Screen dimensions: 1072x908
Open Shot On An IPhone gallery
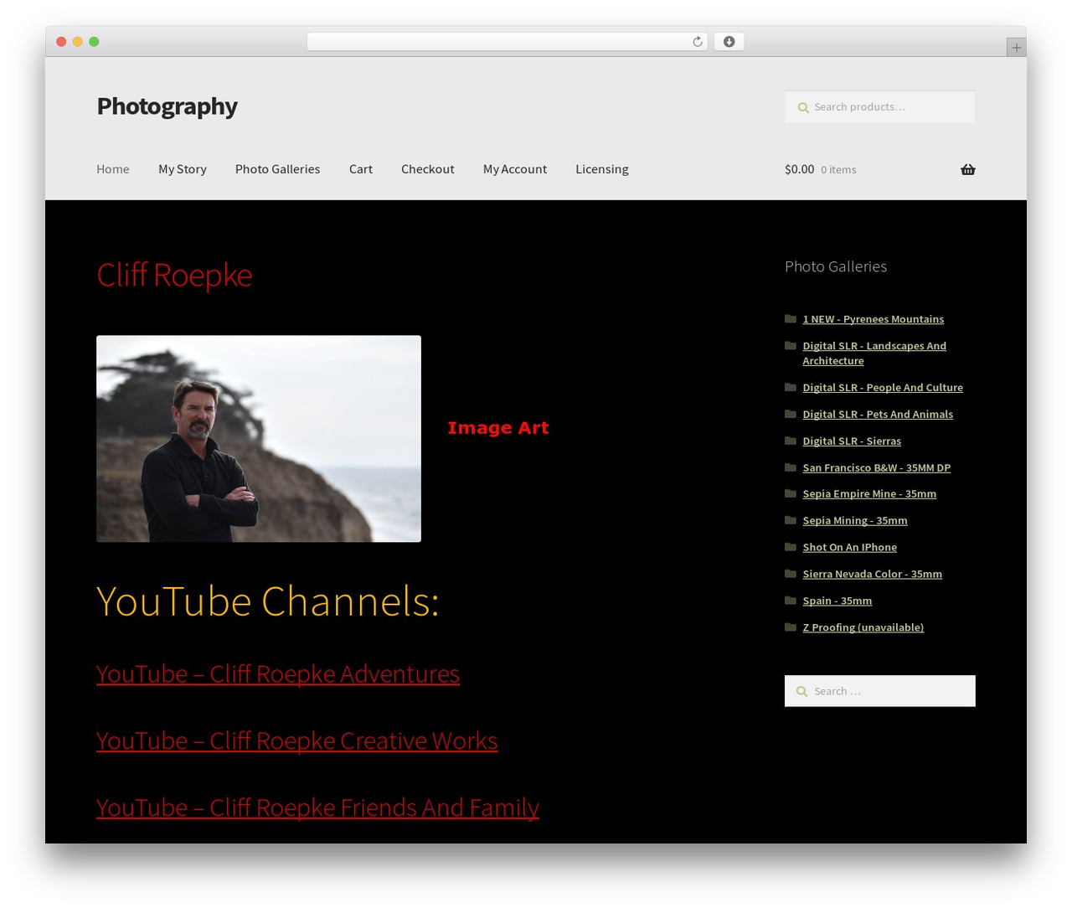[849, 548]
